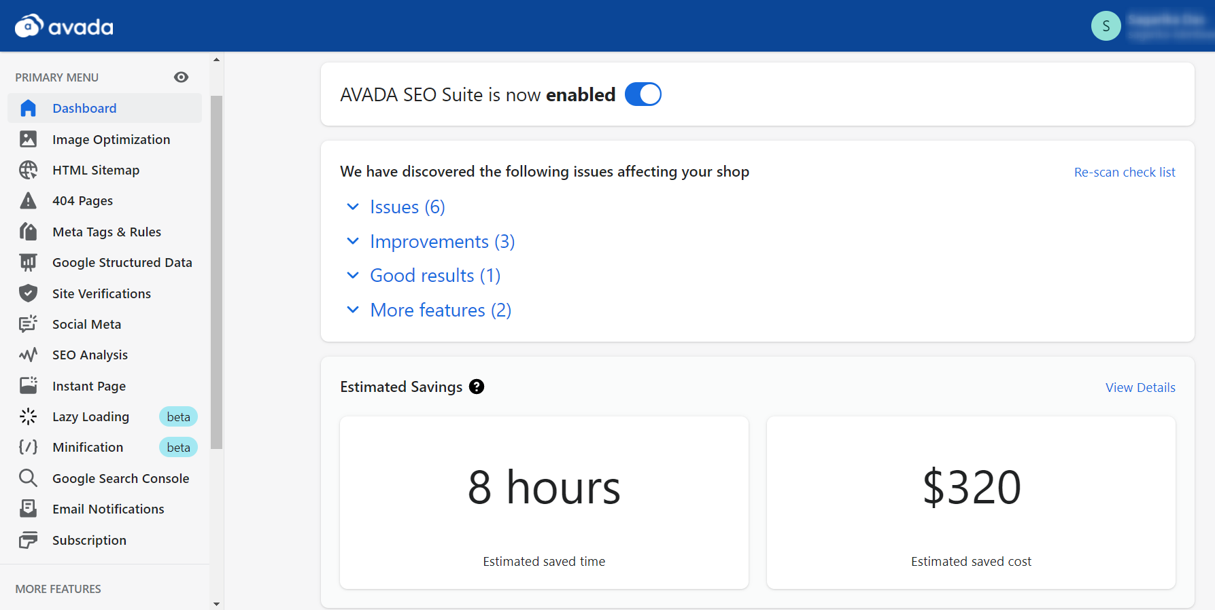
Task: Click the Subscription card icon
Action: click(x=28, y=540)
